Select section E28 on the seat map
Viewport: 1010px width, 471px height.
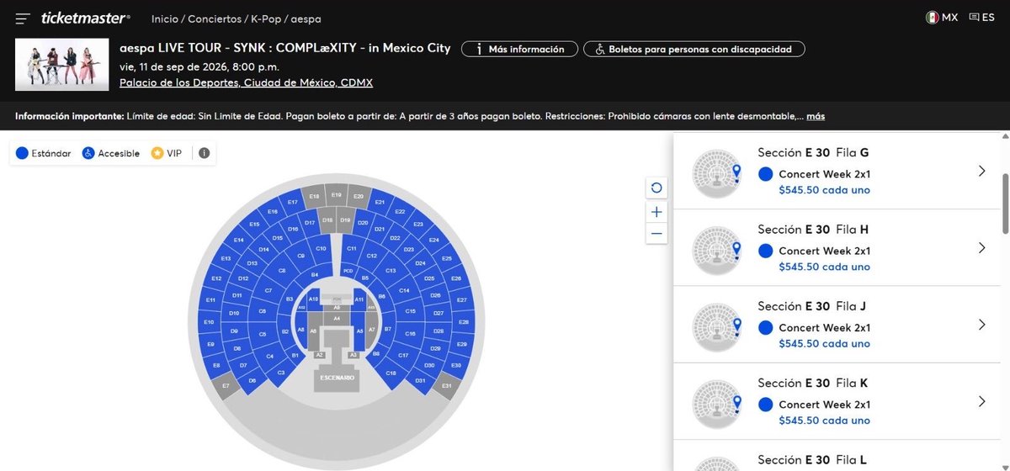click(x=464, y=322)
